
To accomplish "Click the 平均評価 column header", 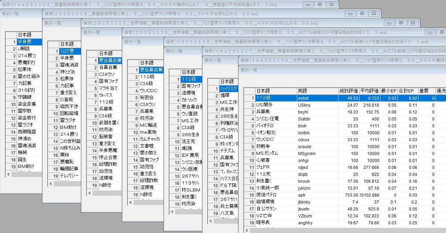I will [x=369, y=91].
